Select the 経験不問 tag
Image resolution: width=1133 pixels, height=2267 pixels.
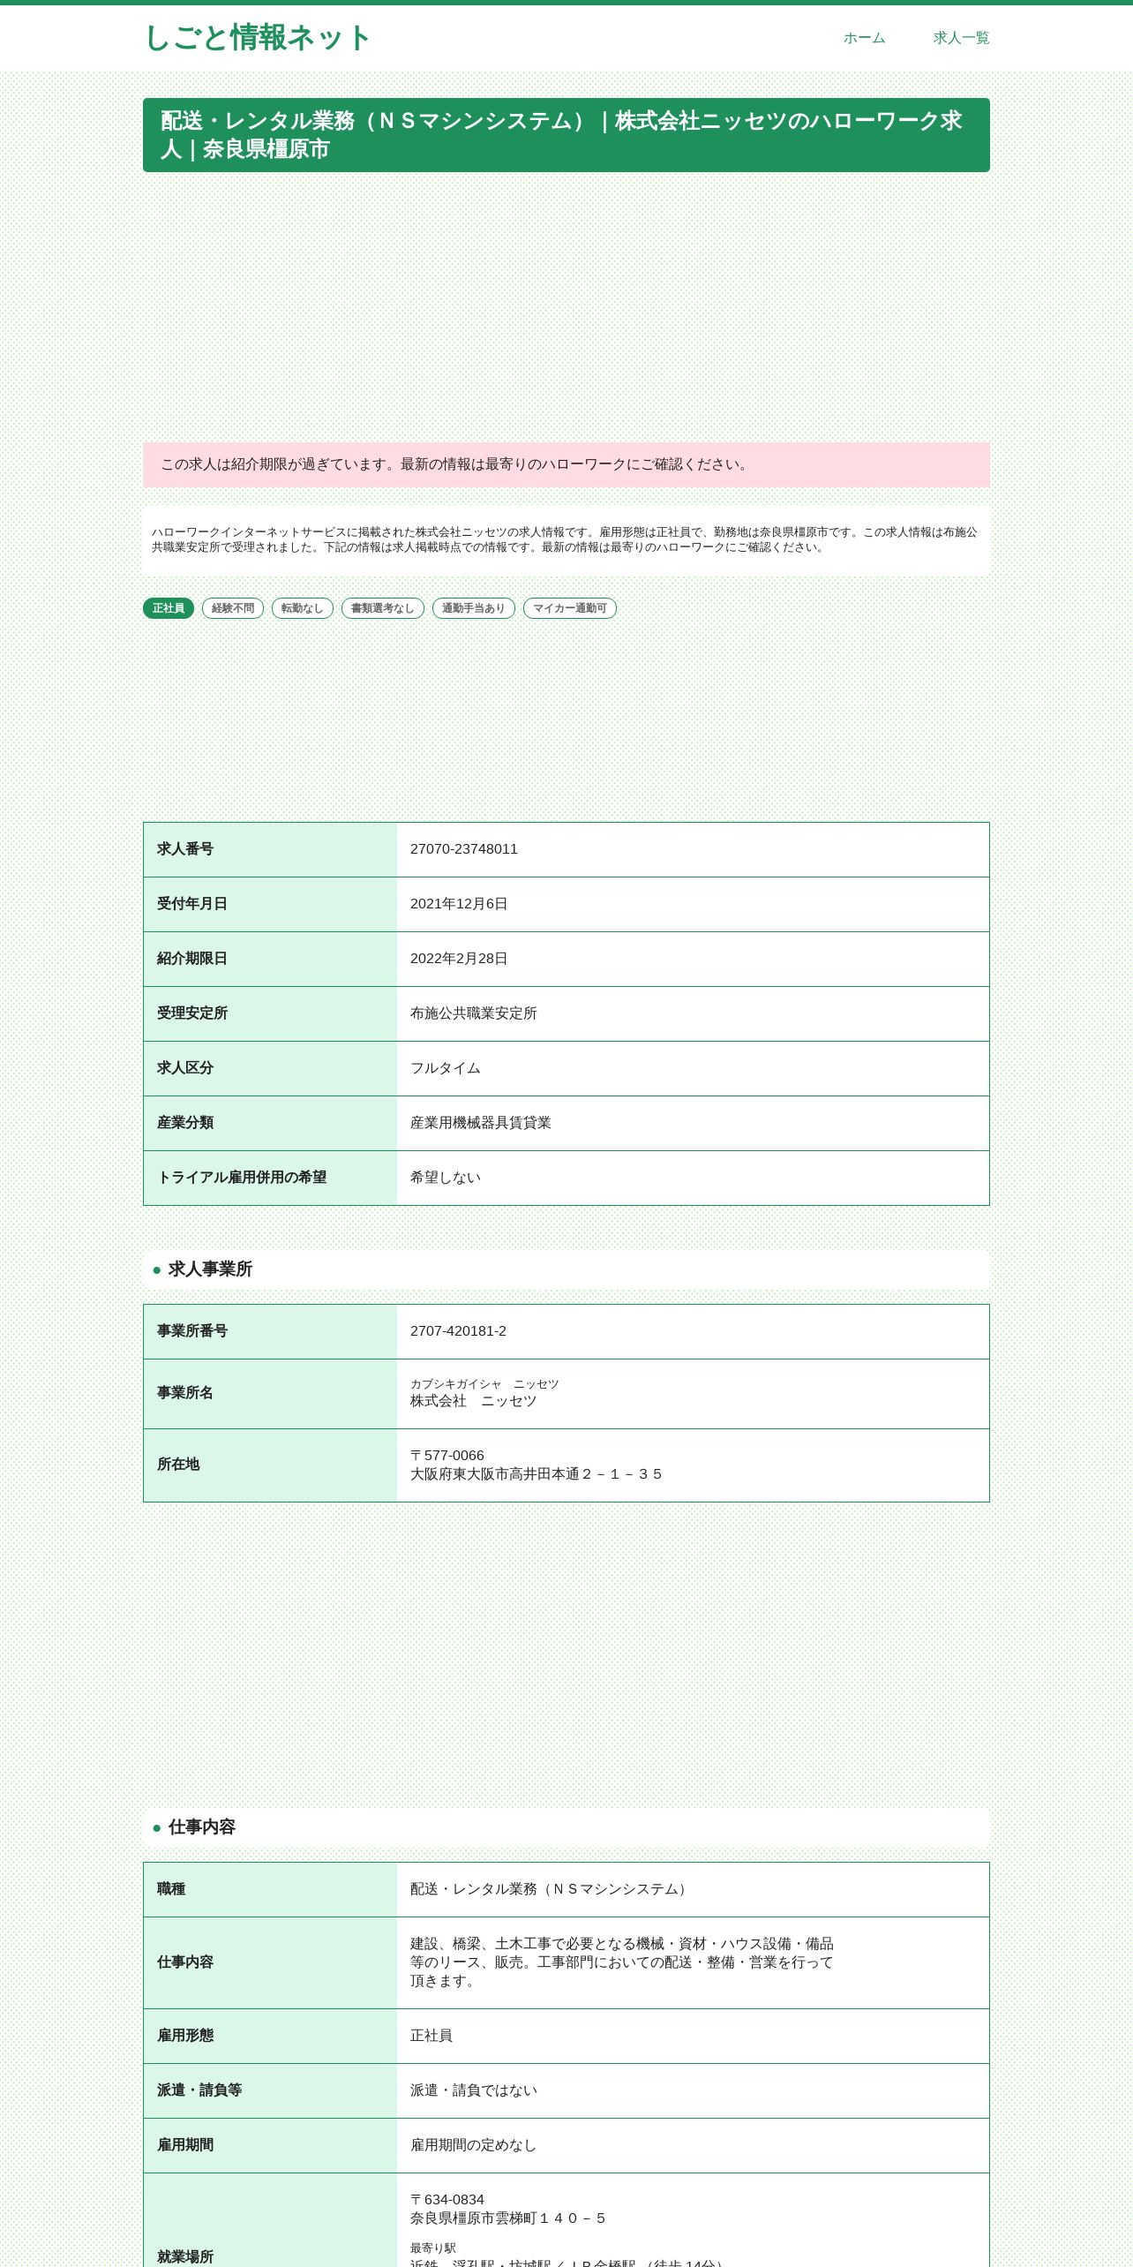tap(233, 608)
